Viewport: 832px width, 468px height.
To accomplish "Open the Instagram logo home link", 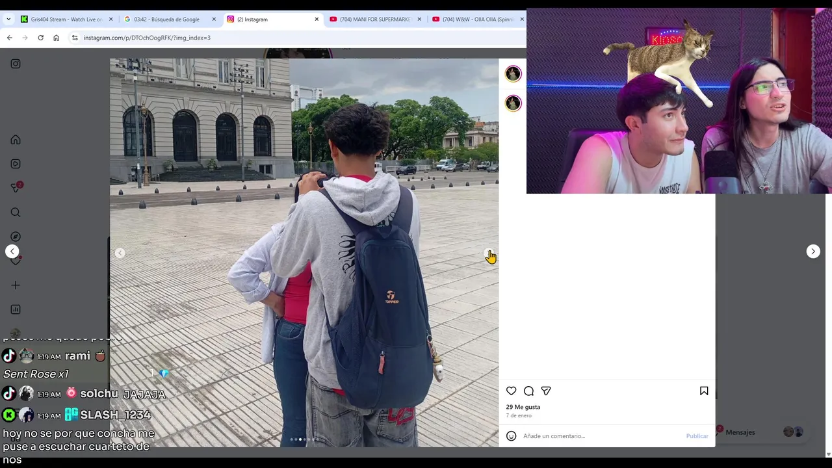I will (16, 64).
